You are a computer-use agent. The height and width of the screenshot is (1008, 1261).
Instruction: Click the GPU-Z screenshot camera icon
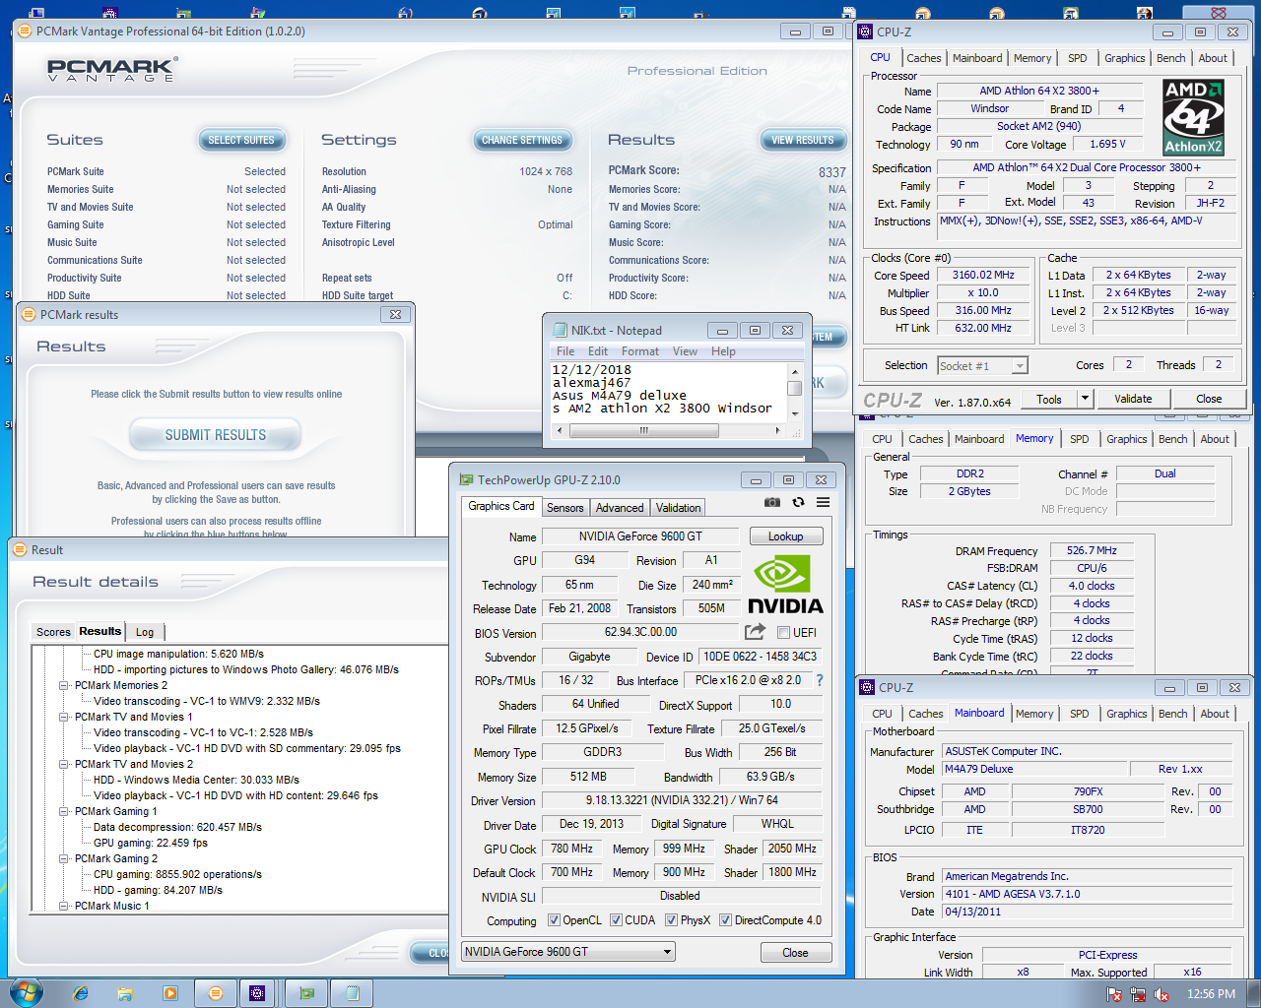pyautogui.click(x=772, y=502)
